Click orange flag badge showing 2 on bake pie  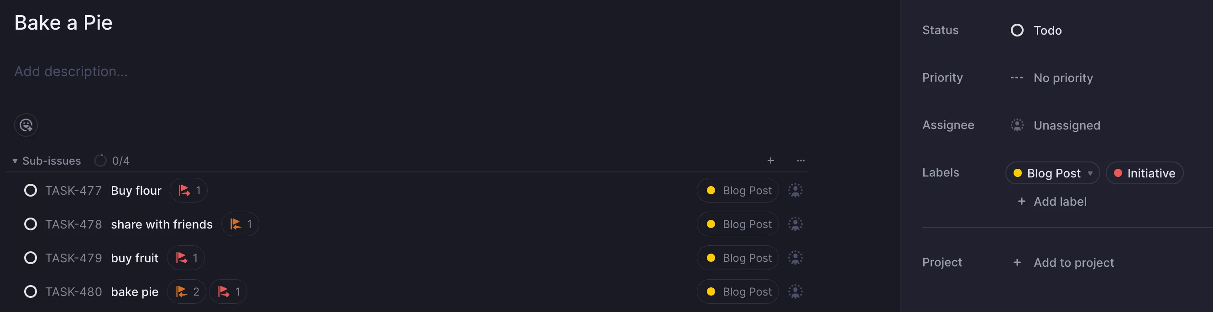[x=187, y=292]
